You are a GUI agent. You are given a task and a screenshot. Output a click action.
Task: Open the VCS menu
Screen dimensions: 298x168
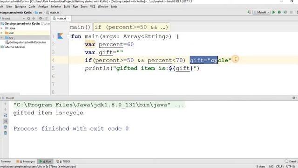click(93, 7)
